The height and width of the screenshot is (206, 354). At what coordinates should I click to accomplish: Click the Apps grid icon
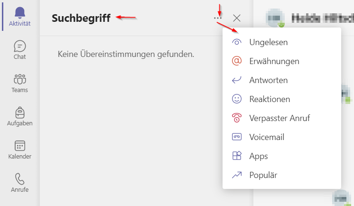point(237,156)
